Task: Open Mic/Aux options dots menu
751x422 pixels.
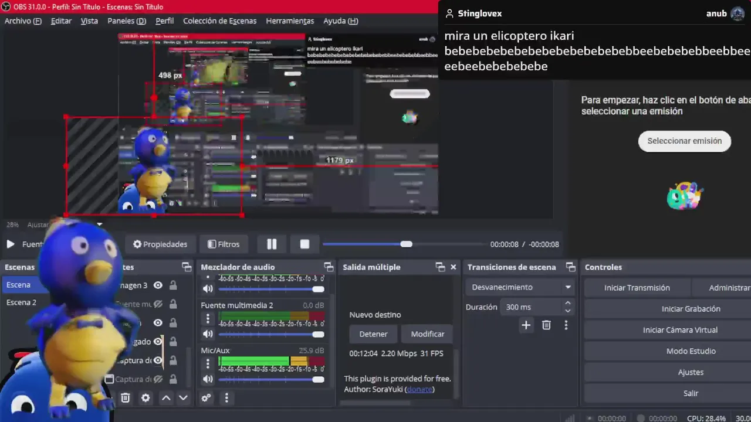Action: click(208, 363)
